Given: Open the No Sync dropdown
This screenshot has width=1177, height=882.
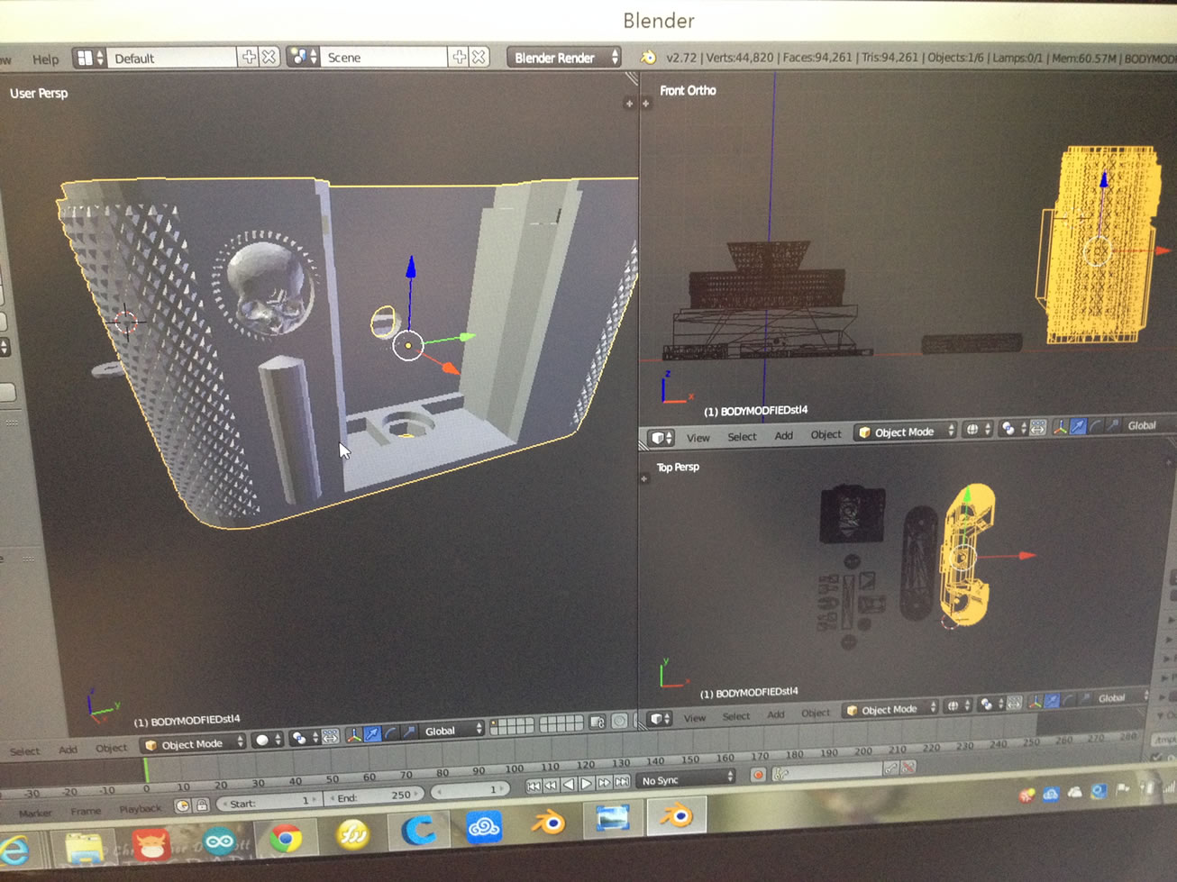Looking at the screenshot, I should 688,779.
